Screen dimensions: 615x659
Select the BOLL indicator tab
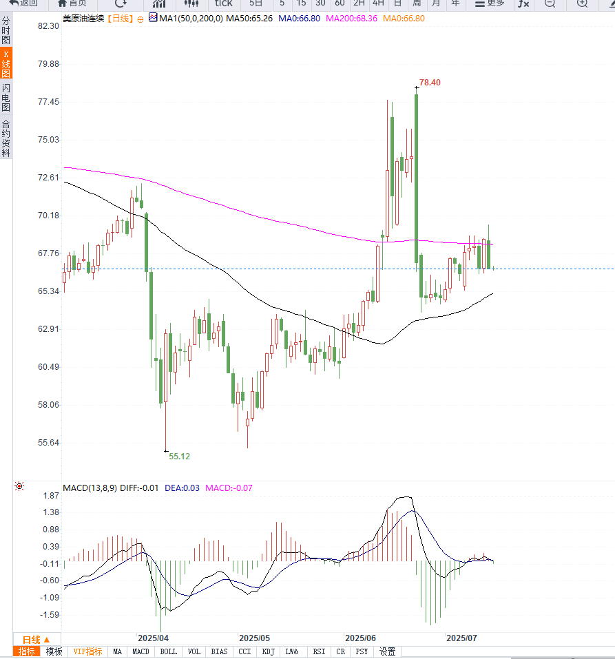click(168, 651)
